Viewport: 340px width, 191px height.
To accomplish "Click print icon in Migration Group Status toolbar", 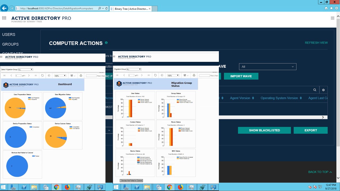I will (194, 75).
